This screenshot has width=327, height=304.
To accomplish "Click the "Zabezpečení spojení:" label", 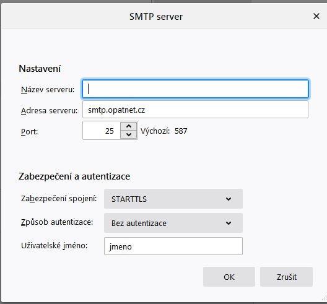I will coord(59,199).
